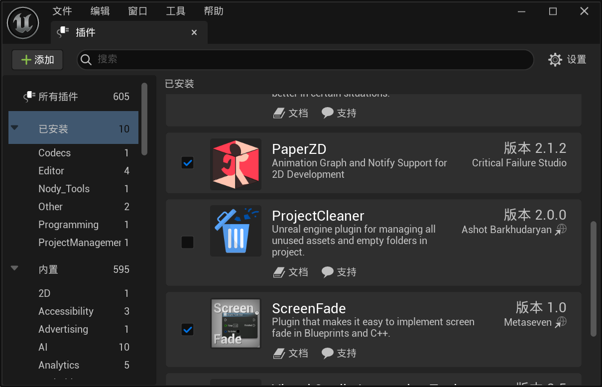The width and height of the screenshot is (602, 387).
Task: Disable the PaperZD plugin checkbox
Action: click(187, 163)
